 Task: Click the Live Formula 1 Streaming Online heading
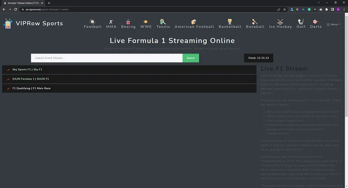(x=172, y=41)
